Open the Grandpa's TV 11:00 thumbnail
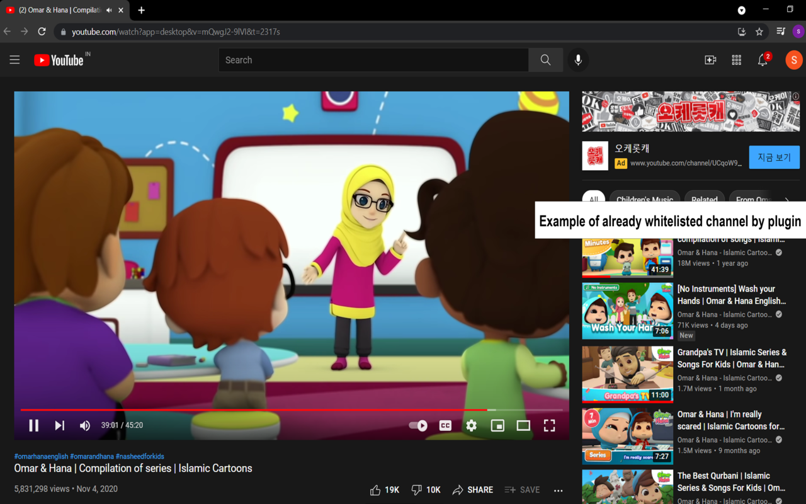This screenshot has height=504, width=806. [627, 374]
